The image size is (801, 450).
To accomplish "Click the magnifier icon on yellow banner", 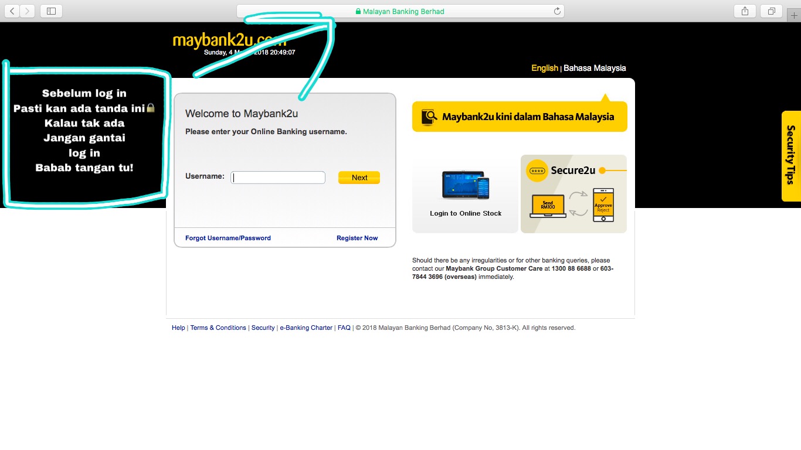I will pyautogui.click(x=429, y=117).
